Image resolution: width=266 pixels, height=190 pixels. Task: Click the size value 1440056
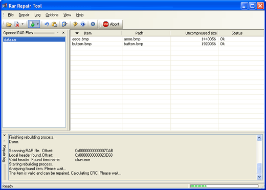pos(209,39)
